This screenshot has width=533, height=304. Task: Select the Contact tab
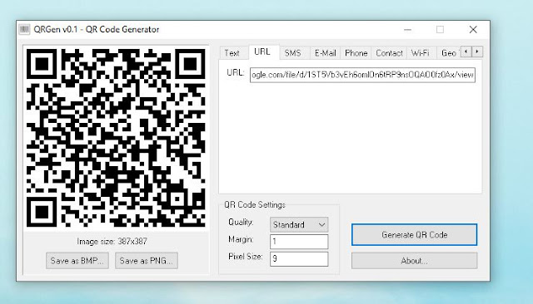pyautogui.click(x=389, y=53)
